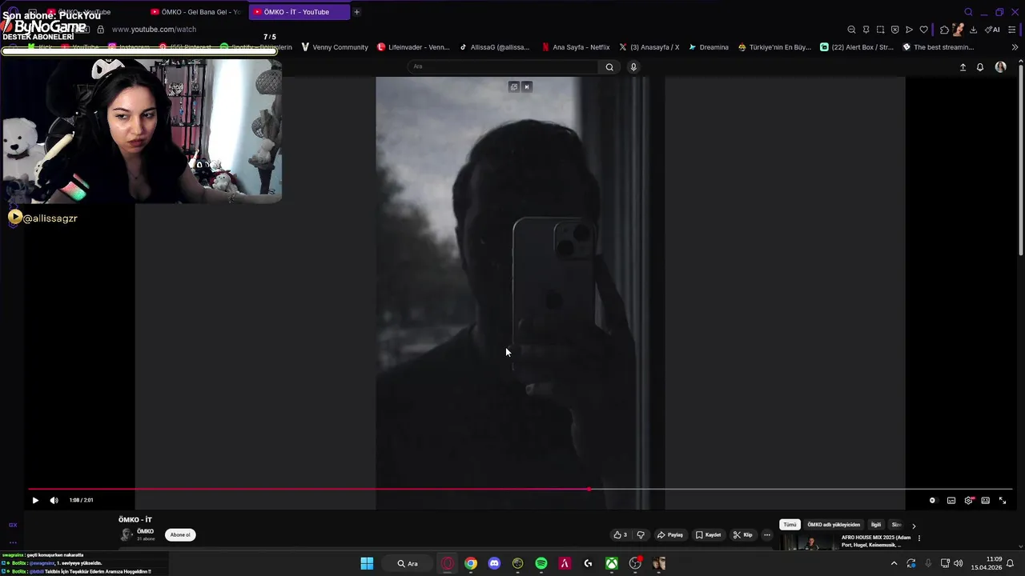Open the Windows Start menu

tap(367, 563)
